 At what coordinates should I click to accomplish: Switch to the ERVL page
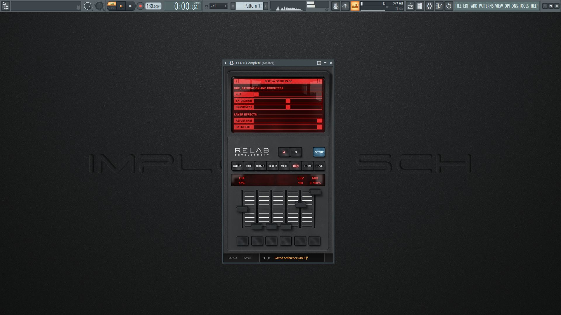click(x=319, y=166)
